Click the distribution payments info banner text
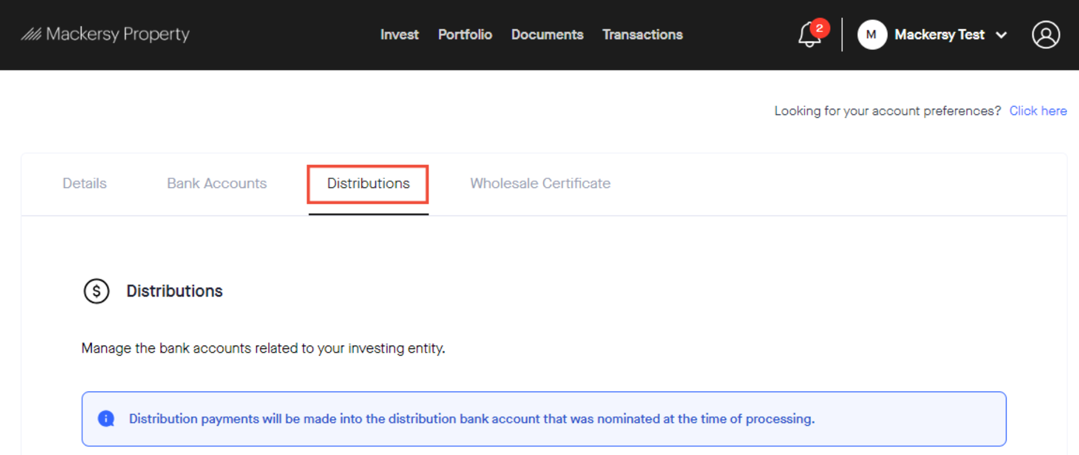1079x455 pixels. [x=472, y=419]
